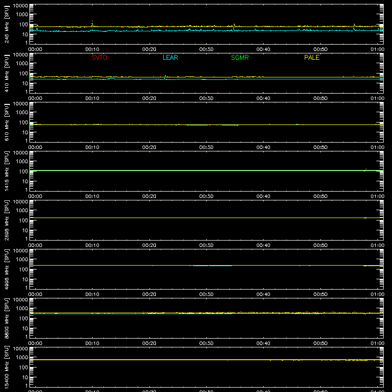Click the red SVTO station legend label

pyautogui.click(x=99, y=57)
